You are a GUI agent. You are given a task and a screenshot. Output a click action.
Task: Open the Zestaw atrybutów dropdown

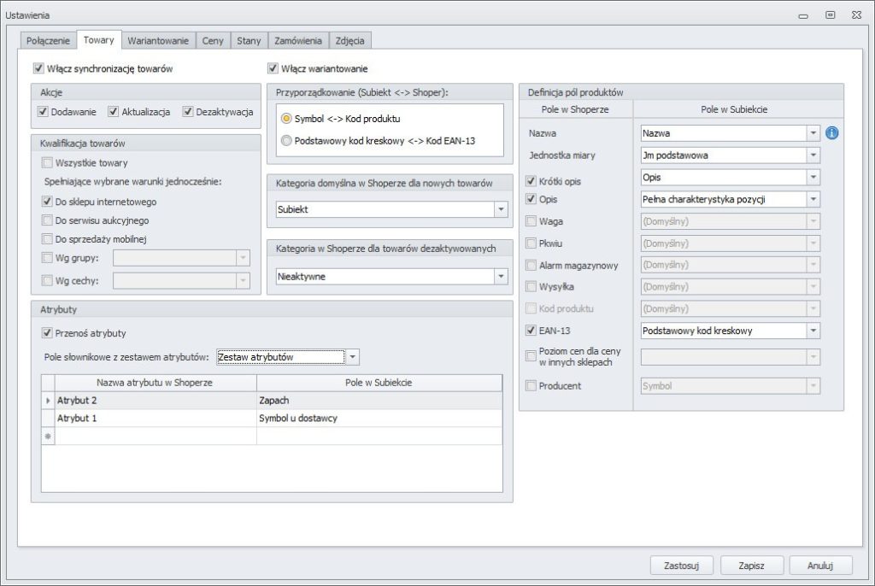tap(353, 356)
